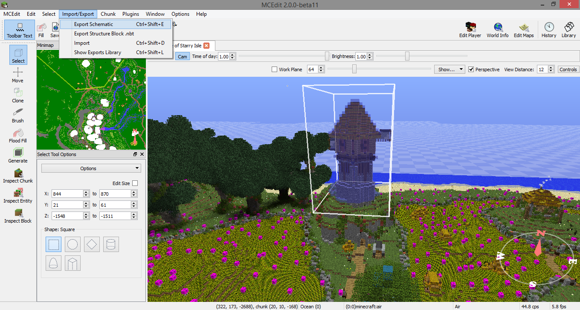Screen dimensions: 580x310
Task: Open the Chunk menu
Action: [108, 14]
